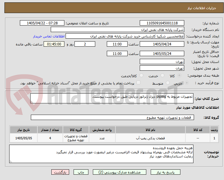Click the تاریخ نیاز column header
Viewport: 224px width, 180px height.
(x=23, y=130)
